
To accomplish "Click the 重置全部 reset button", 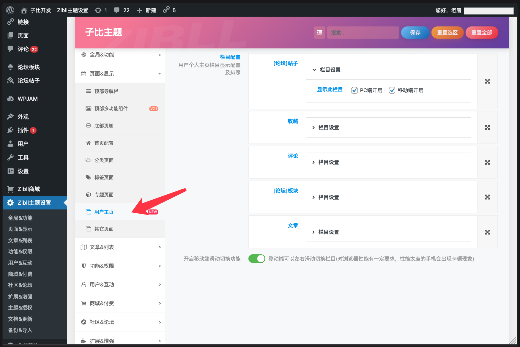I will [482, 32].
